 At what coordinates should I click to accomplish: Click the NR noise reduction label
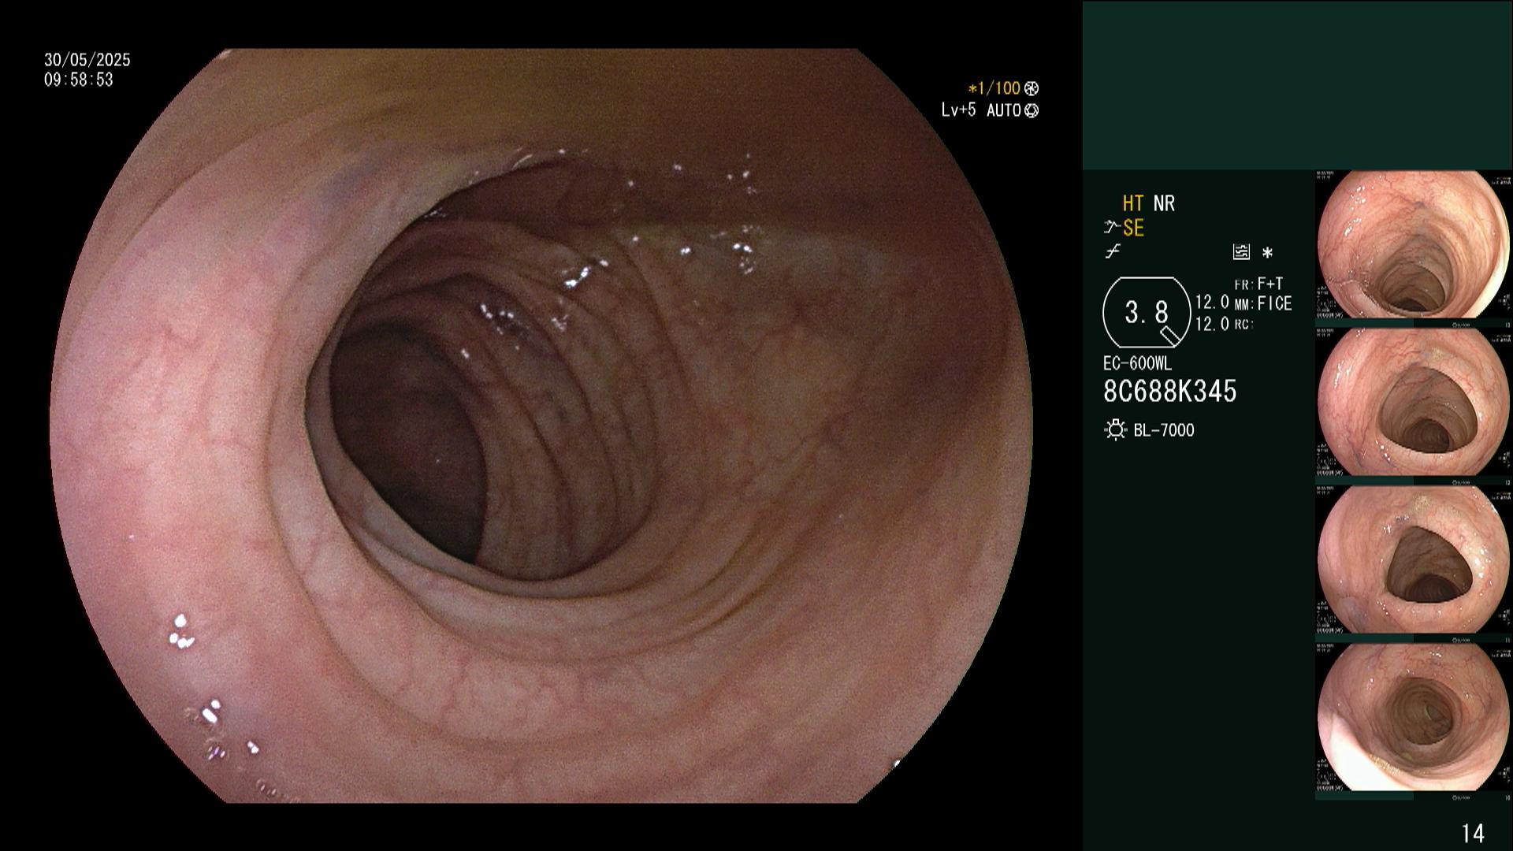coord(1164,203)
